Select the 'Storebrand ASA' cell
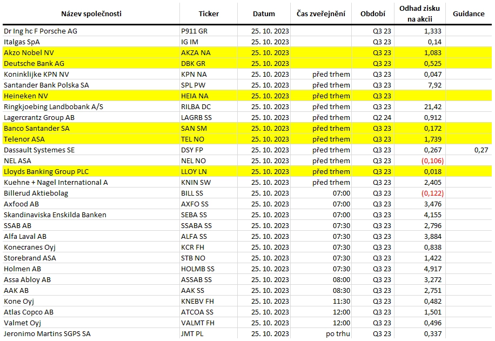The image size is (495, 341). tap(91, 258)
